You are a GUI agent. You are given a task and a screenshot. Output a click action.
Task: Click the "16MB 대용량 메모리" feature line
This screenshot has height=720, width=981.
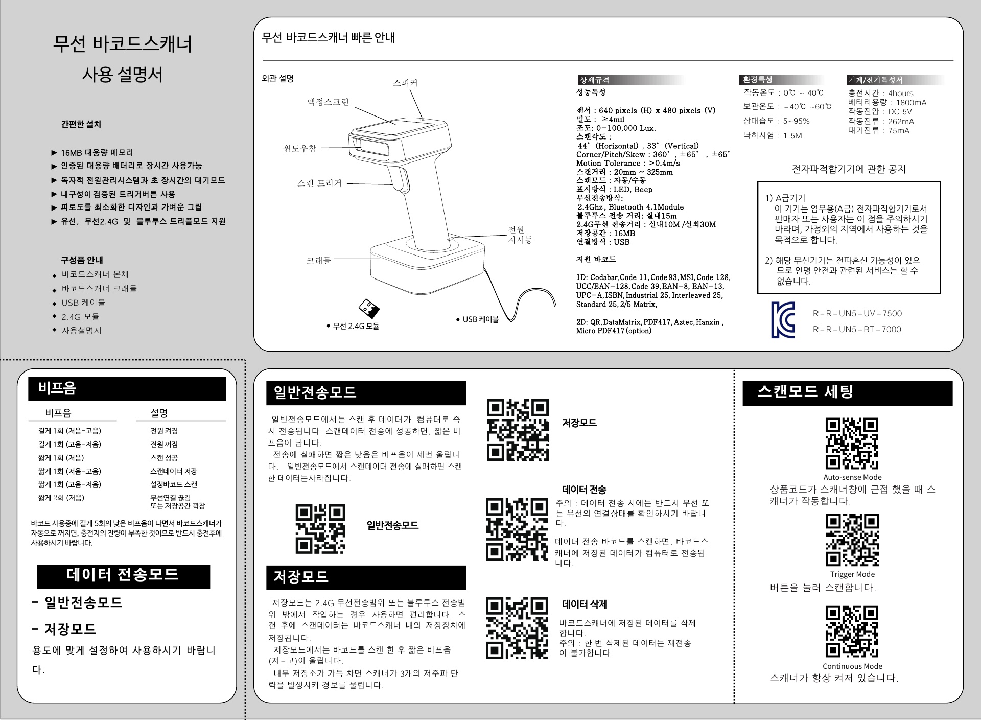(97, 153)
